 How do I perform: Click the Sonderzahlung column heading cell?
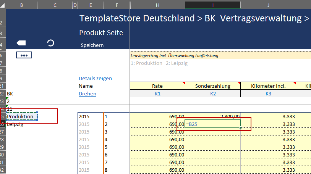point(213,86)
